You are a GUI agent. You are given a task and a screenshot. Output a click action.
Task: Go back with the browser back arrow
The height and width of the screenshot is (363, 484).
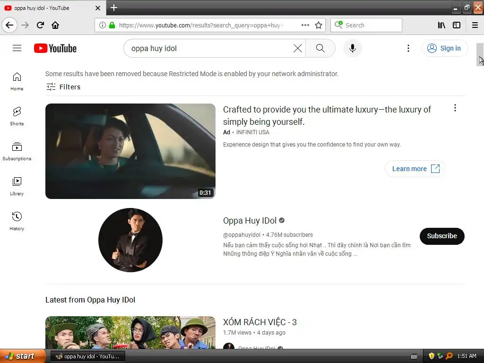click(9, 25)
